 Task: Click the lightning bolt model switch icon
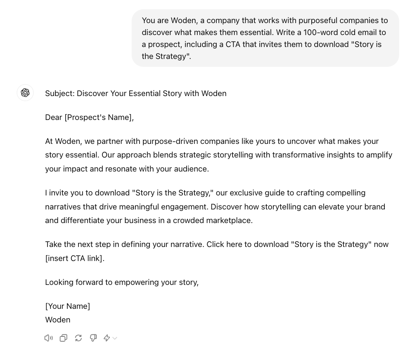[x=107, y=338]
